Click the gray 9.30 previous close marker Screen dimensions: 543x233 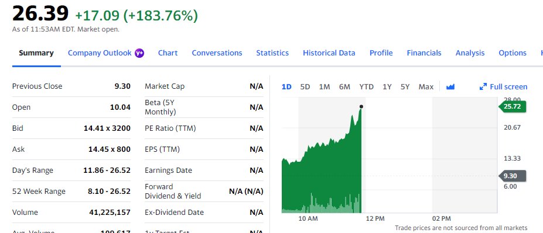pyautogui.click(x=512, y=176)
